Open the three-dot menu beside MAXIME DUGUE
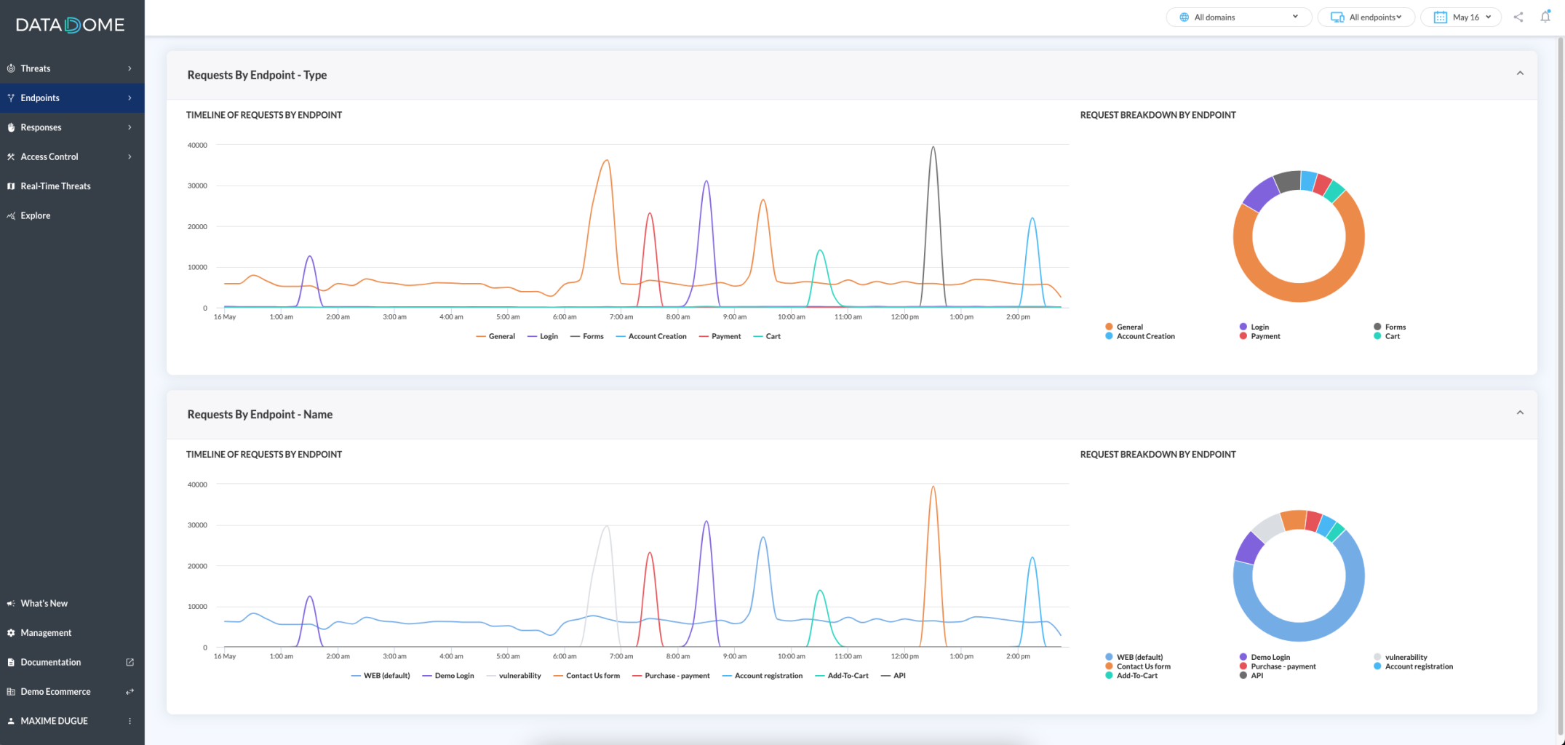Viewport: 1565px width, 745px height. click(x=130, y=721)
